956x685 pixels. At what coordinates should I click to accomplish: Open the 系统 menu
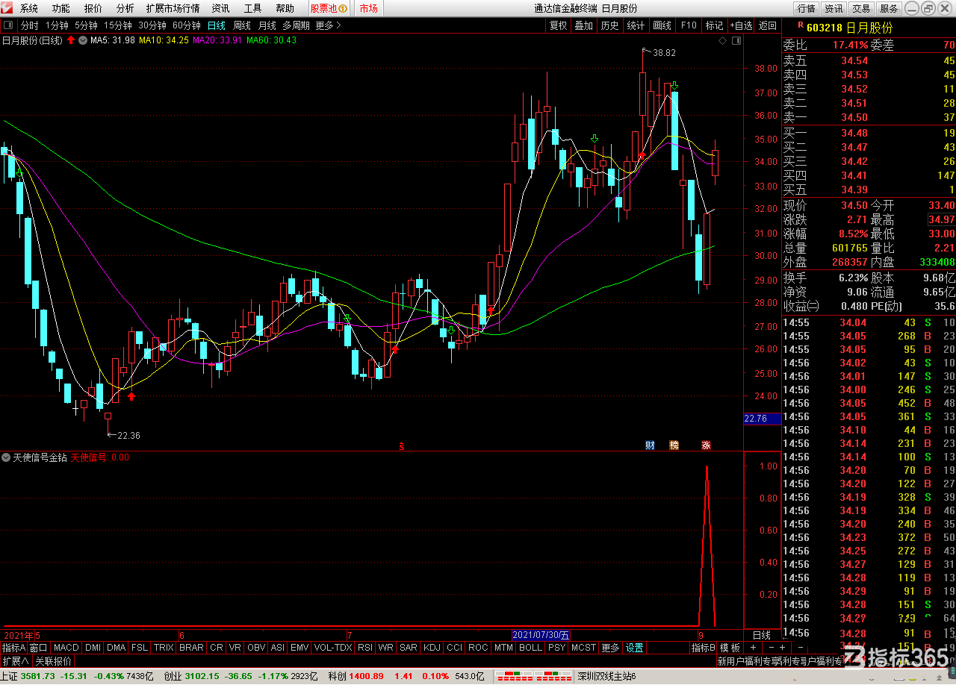[29, 8]
